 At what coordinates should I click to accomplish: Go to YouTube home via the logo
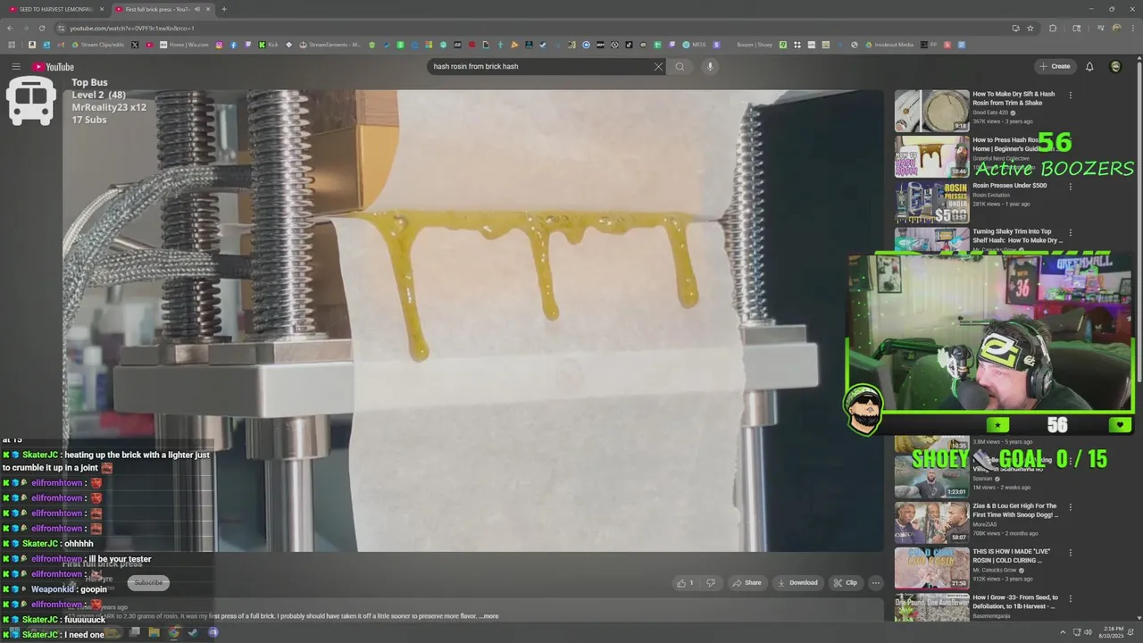(54, 66)
